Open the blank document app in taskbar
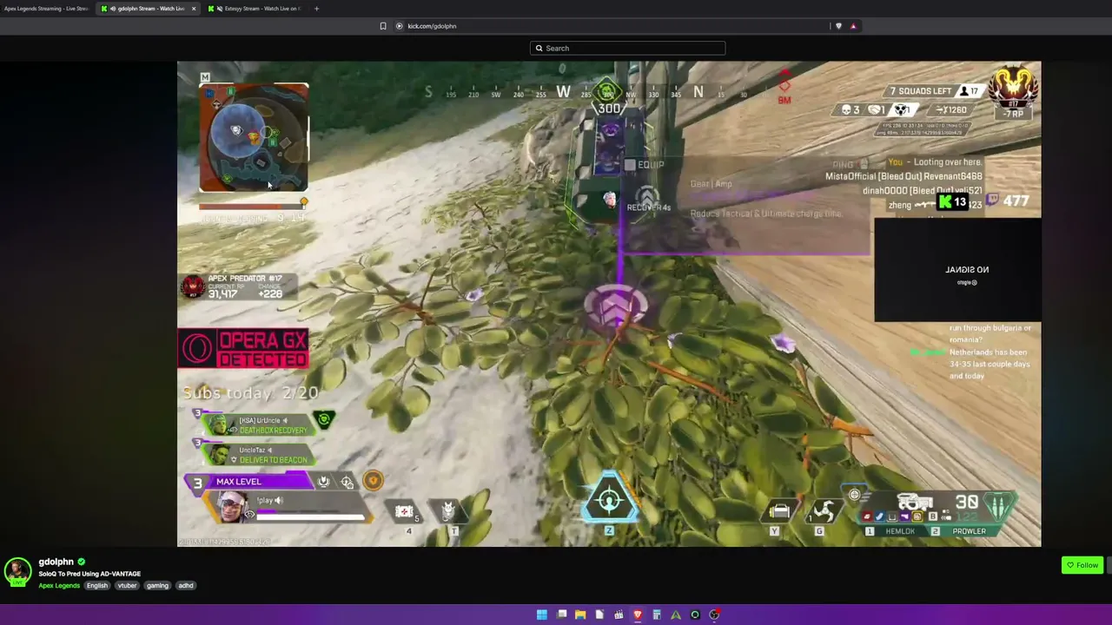 coord(599,615)
